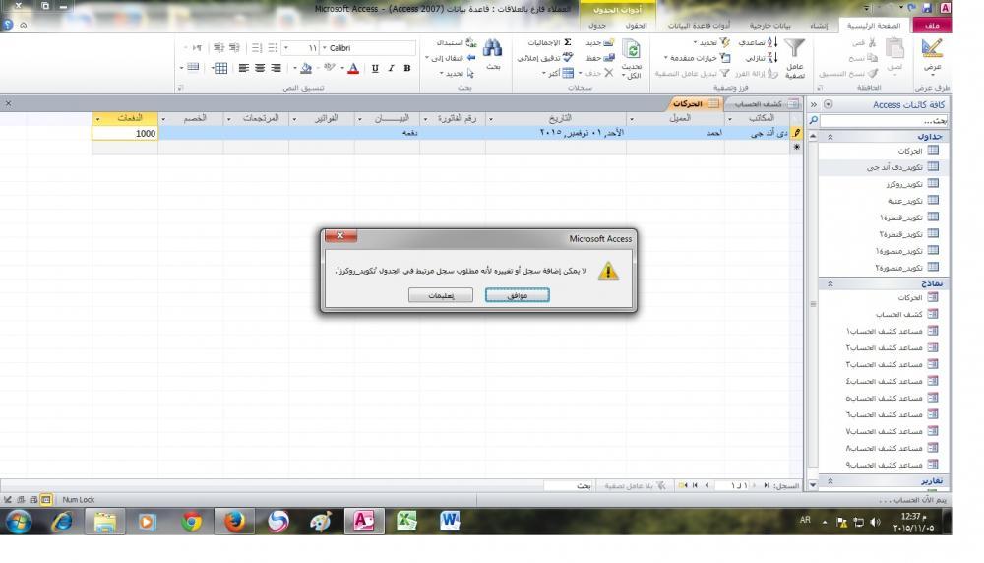Viewport: 984px width, 563px height.
Task: Click the الدفعات cell containing 1000
Action: tap(125, 133)
